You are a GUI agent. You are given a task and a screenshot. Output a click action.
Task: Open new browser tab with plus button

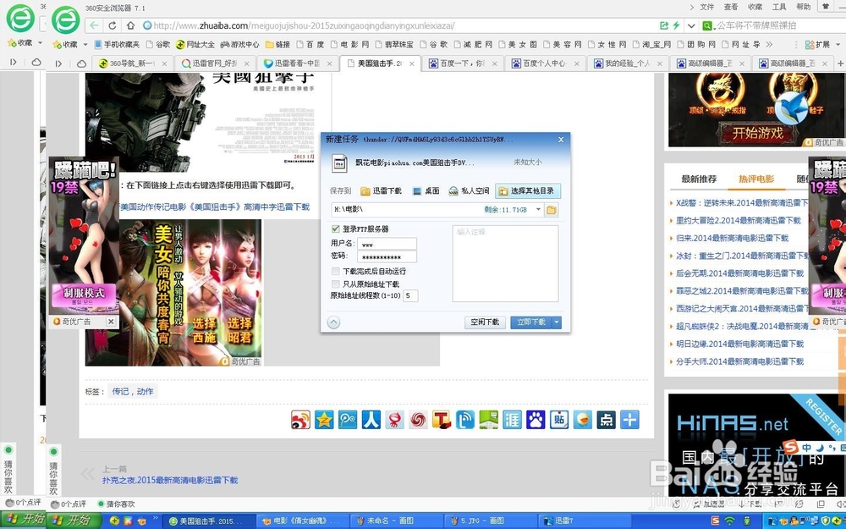[840, 63]
